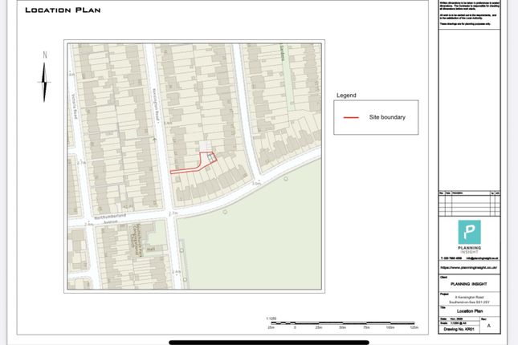Click the 'Kensington Road' street label on the map
The image size is (518, 345).
point(156,106)
